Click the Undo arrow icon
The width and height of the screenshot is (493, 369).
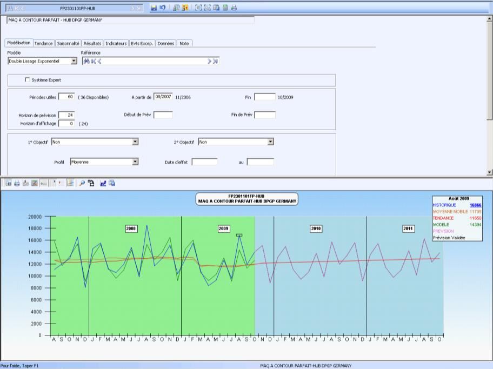coord(162,8)
